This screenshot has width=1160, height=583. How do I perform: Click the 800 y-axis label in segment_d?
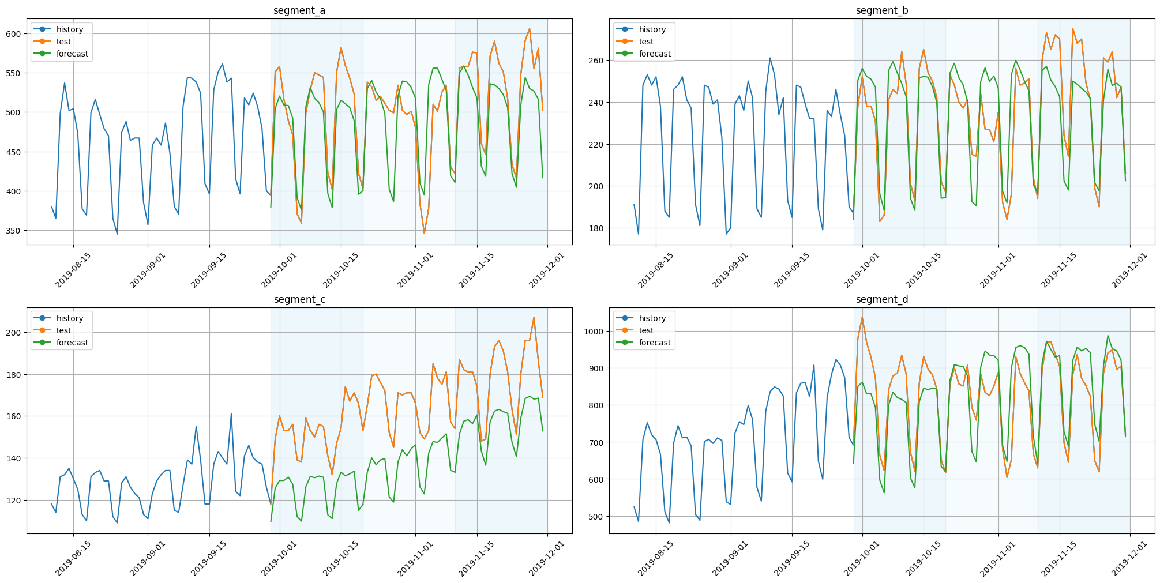597,405
